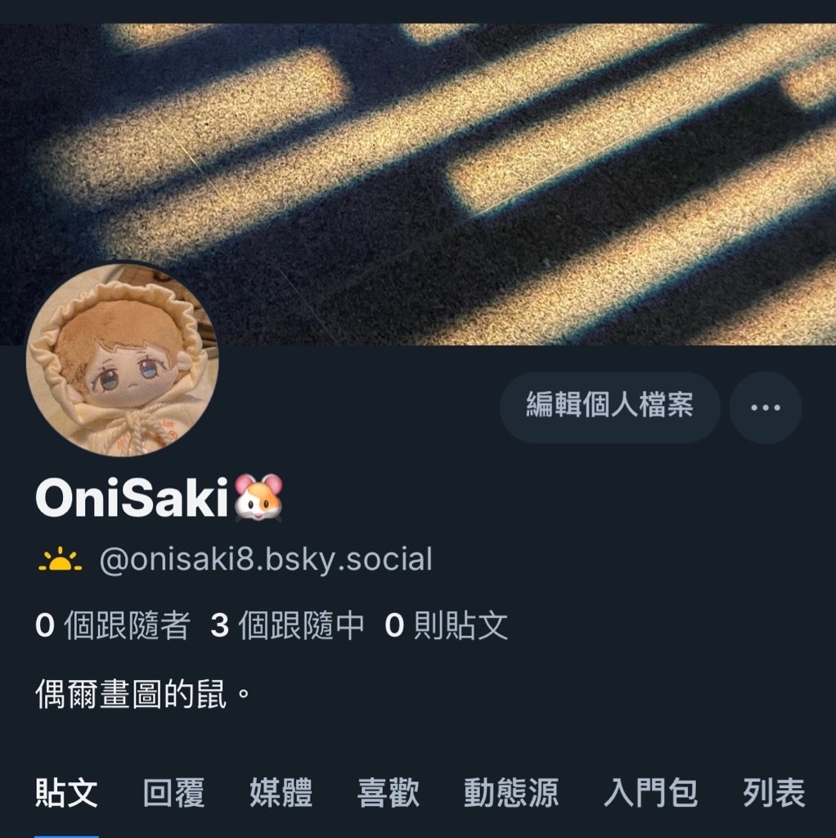The image size is (836, 838).
Task: Open the three-dot more options menu
Action: 765,408
